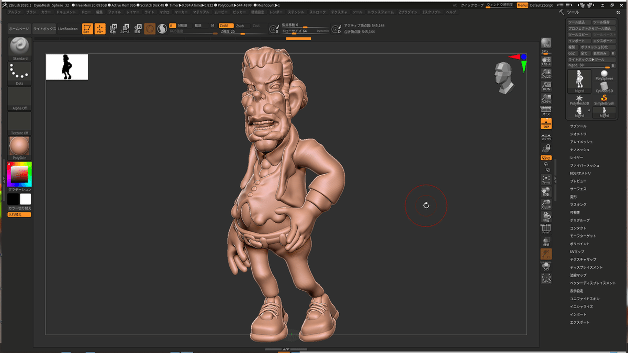This screenshot has height=353, width=628.
Task: Click the Solo (ソロ) mode icon
Action: click(x=546, y=267)
